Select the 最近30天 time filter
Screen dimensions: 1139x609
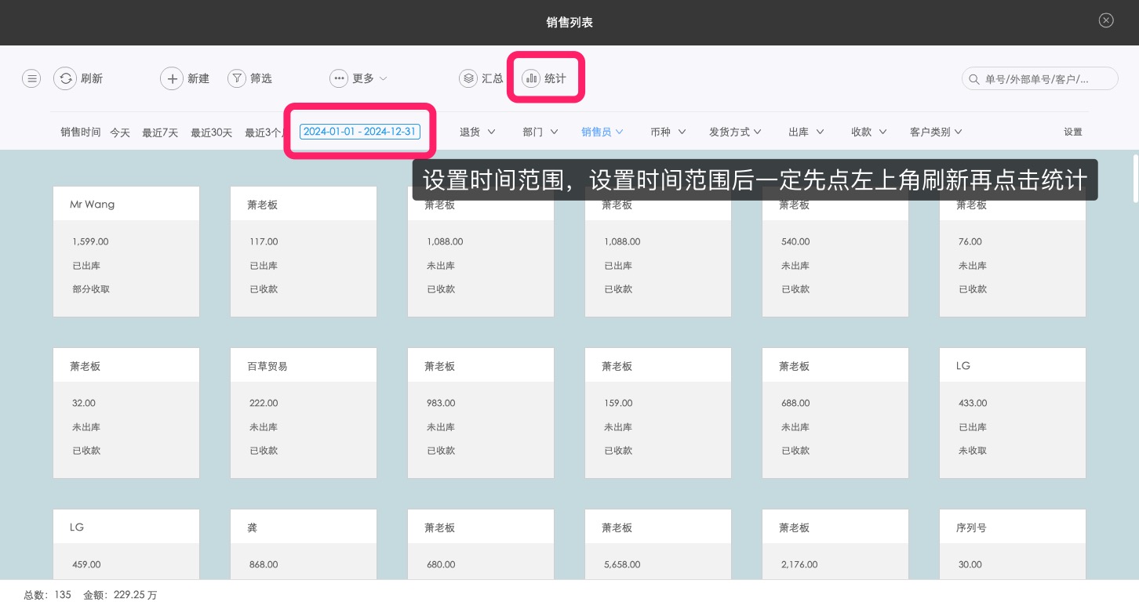pos(212,132)
